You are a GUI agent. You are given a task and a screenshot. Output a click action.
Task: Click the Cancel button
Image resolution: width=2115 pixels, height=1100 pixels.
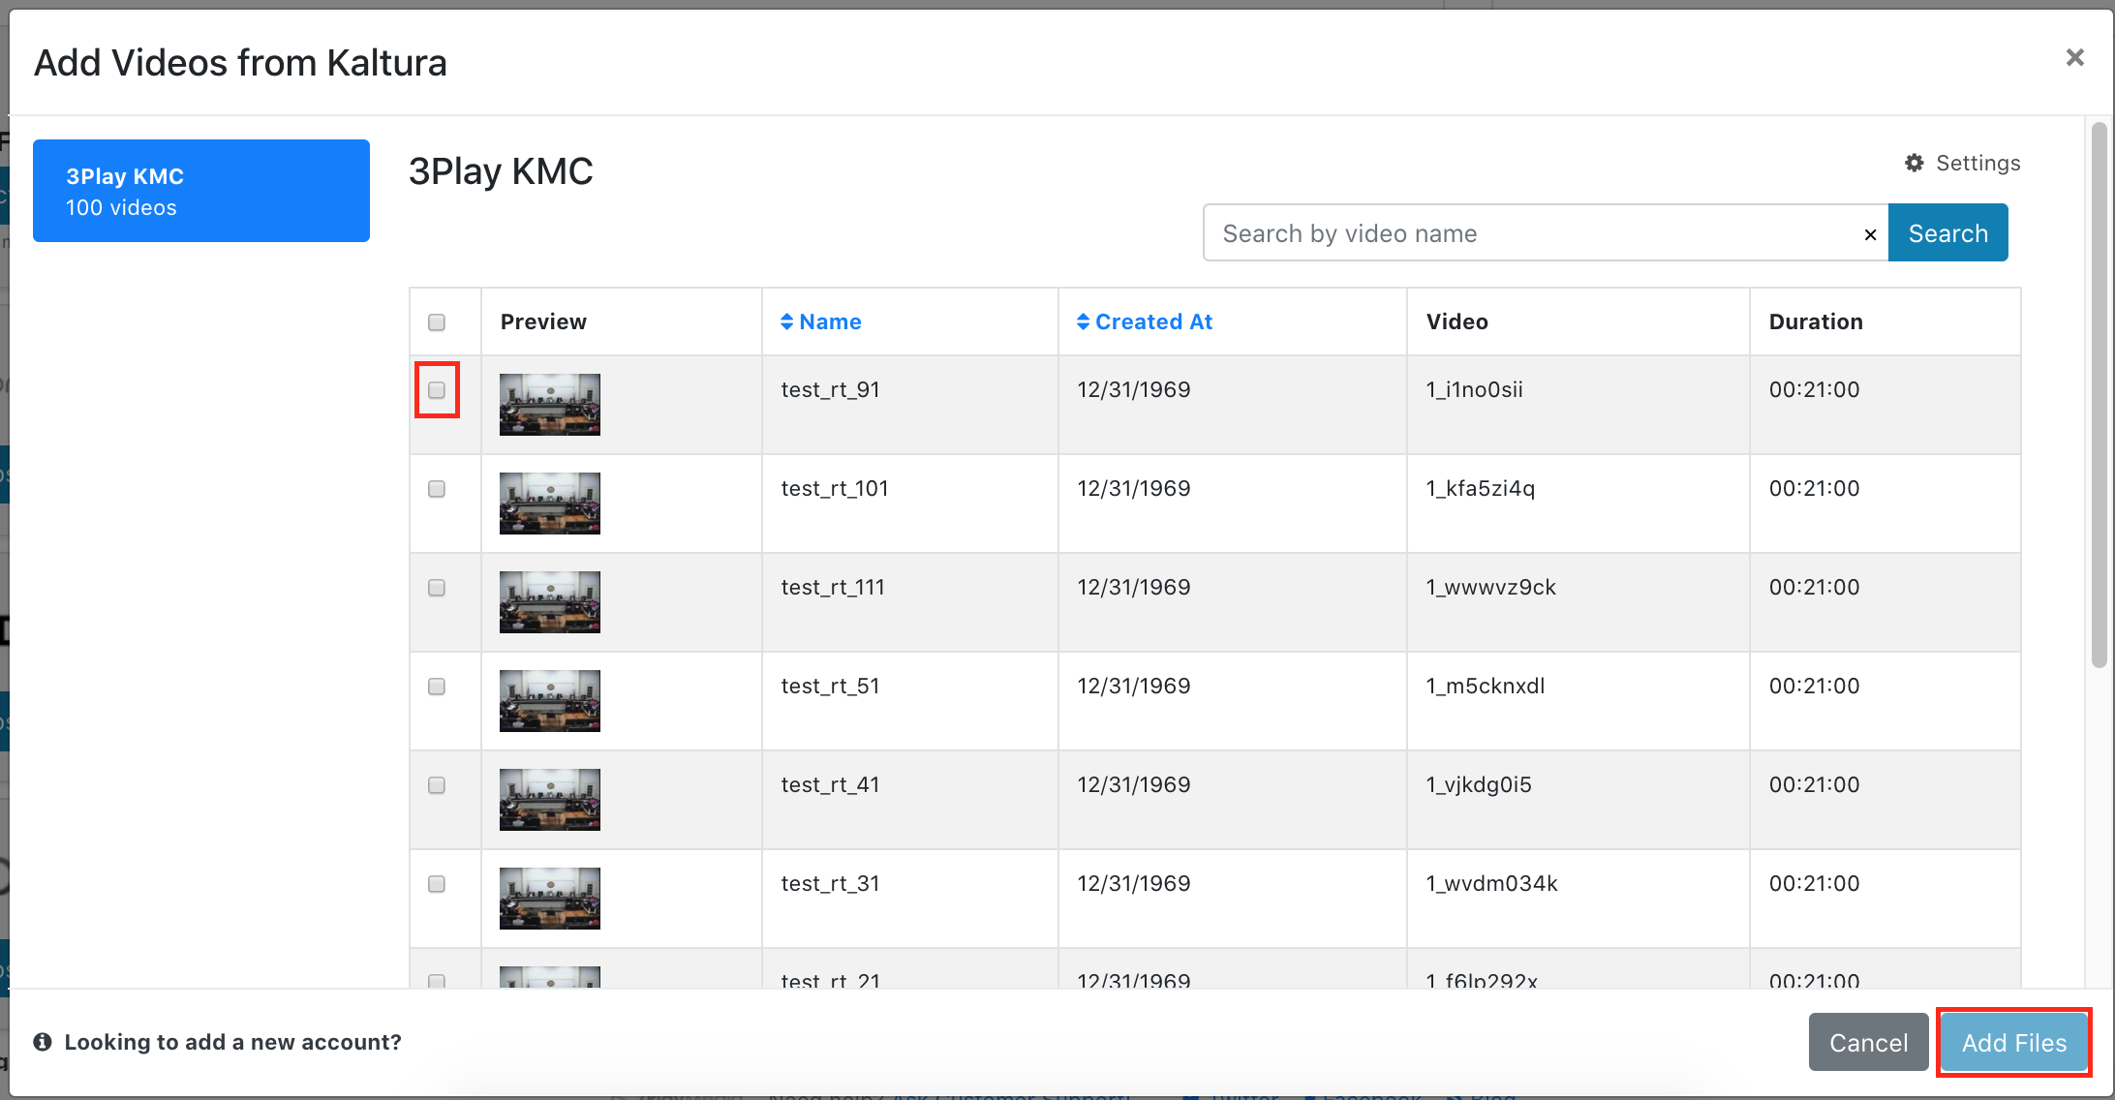[1868, 1042]
